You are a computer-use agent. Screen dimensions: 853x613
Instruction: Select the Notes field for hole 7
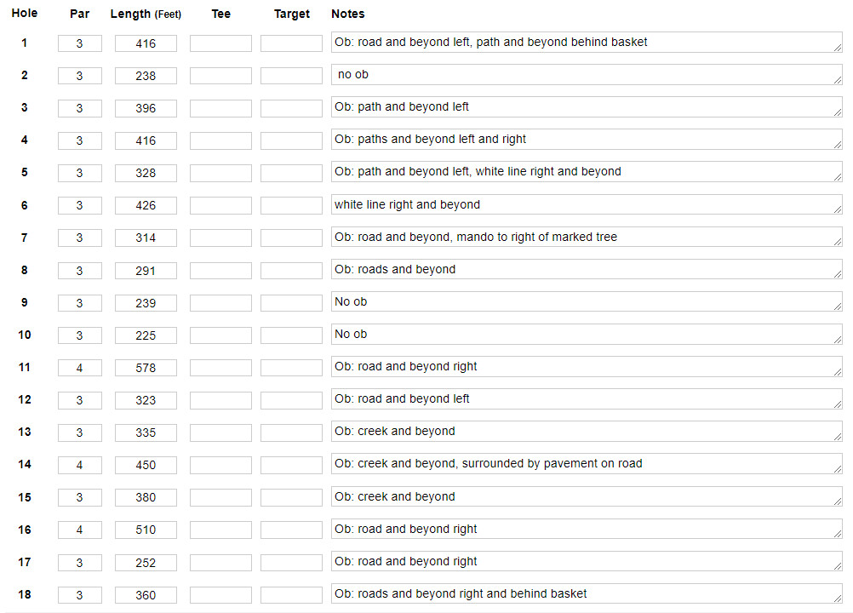(586, 238)
